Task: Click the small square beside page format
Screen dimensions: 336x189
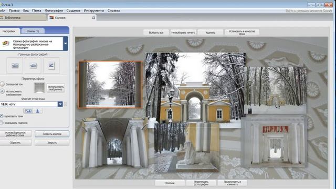Action: point(66,104)
